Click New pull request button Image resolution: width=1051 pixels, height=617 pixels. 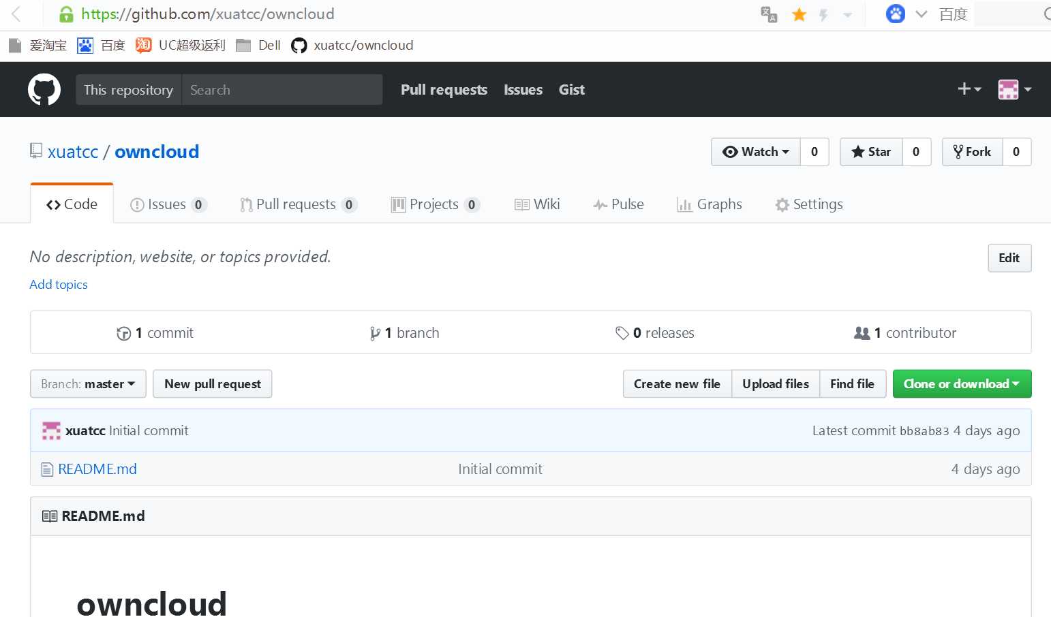click(x=213, y=384)
